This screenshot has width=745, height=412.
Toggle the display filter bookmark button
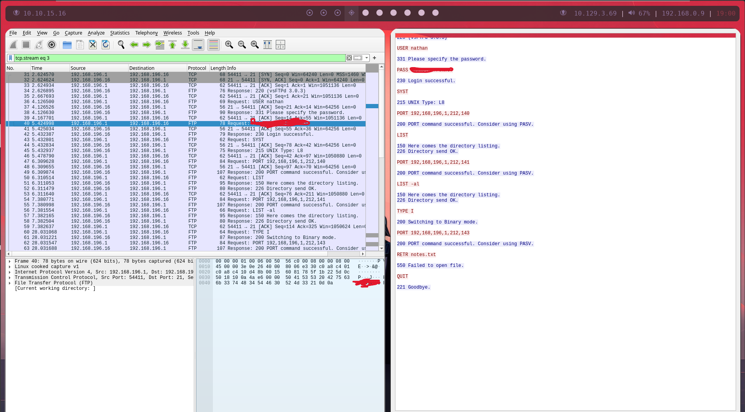(10, 58)
